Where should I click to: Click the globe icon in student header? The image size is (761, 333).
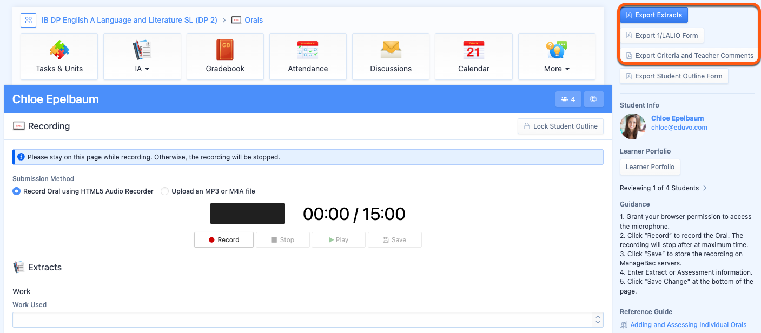[593, 99]
